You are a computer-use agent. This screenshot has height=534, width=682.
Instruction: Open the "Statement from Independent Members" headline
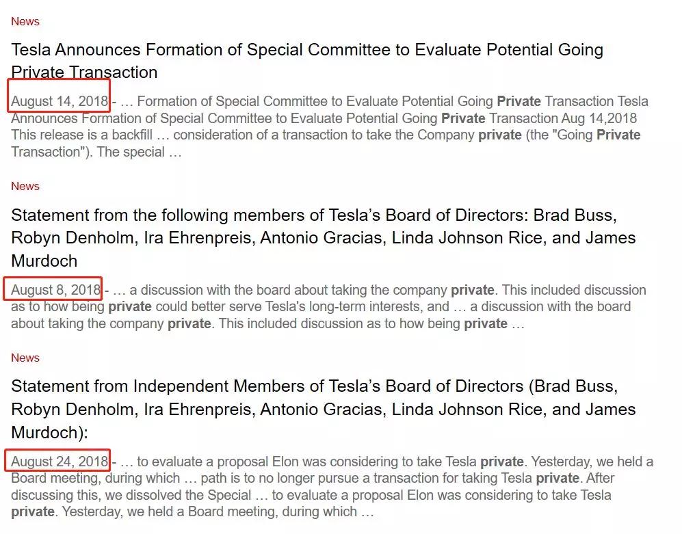point(314,387)
